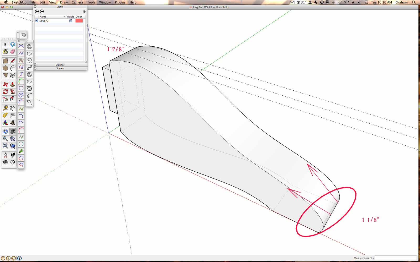Click the Zoom Extents tool
Image resolution: width=420 pixels, height=262 pixels.
tap(5, 146)
